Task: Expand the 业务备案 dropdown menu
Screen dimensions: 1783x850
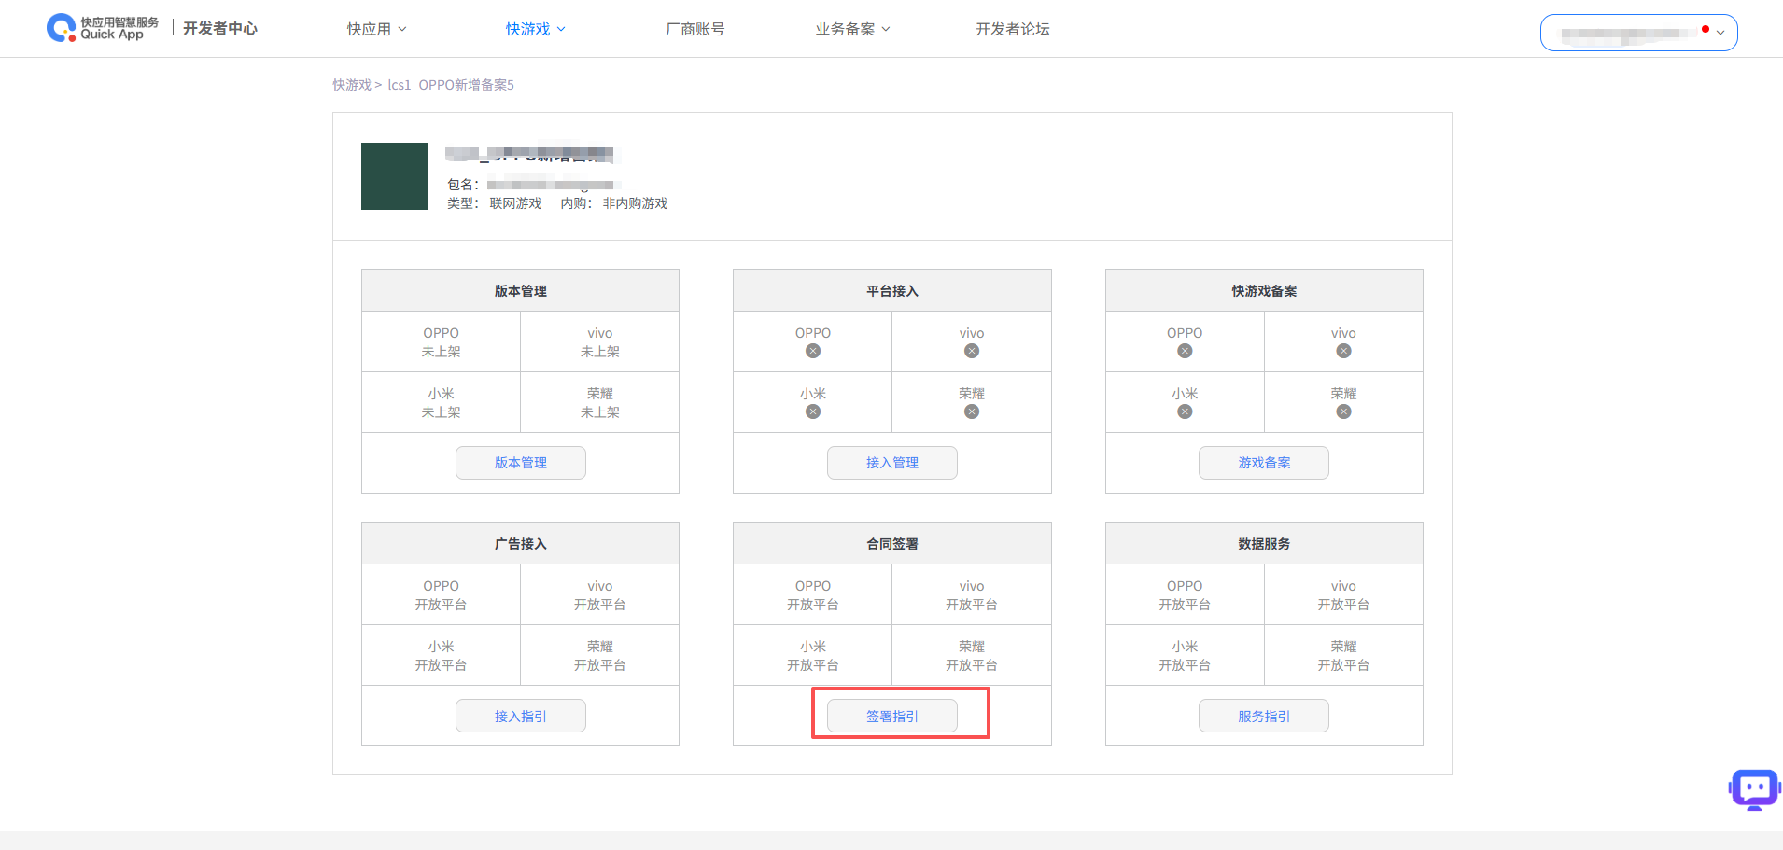Action: click(852, 29)
